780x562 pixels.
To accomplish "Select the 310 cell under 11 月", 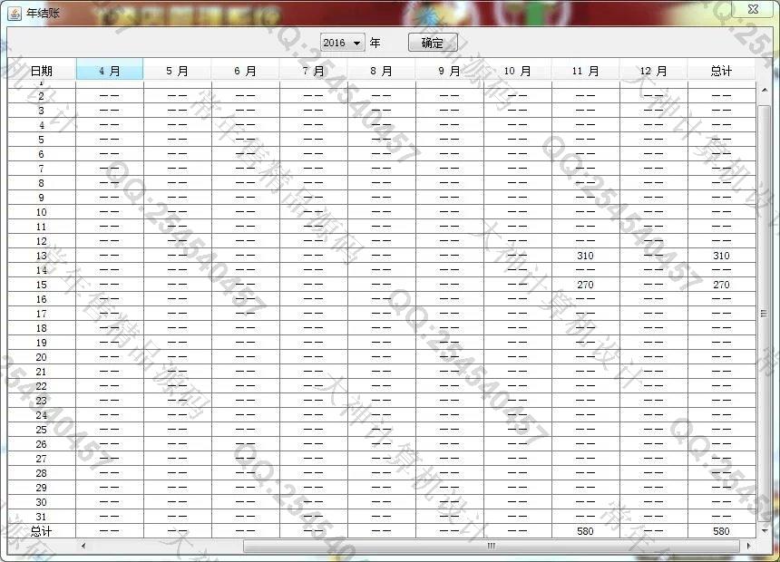I will coord(586,256).
